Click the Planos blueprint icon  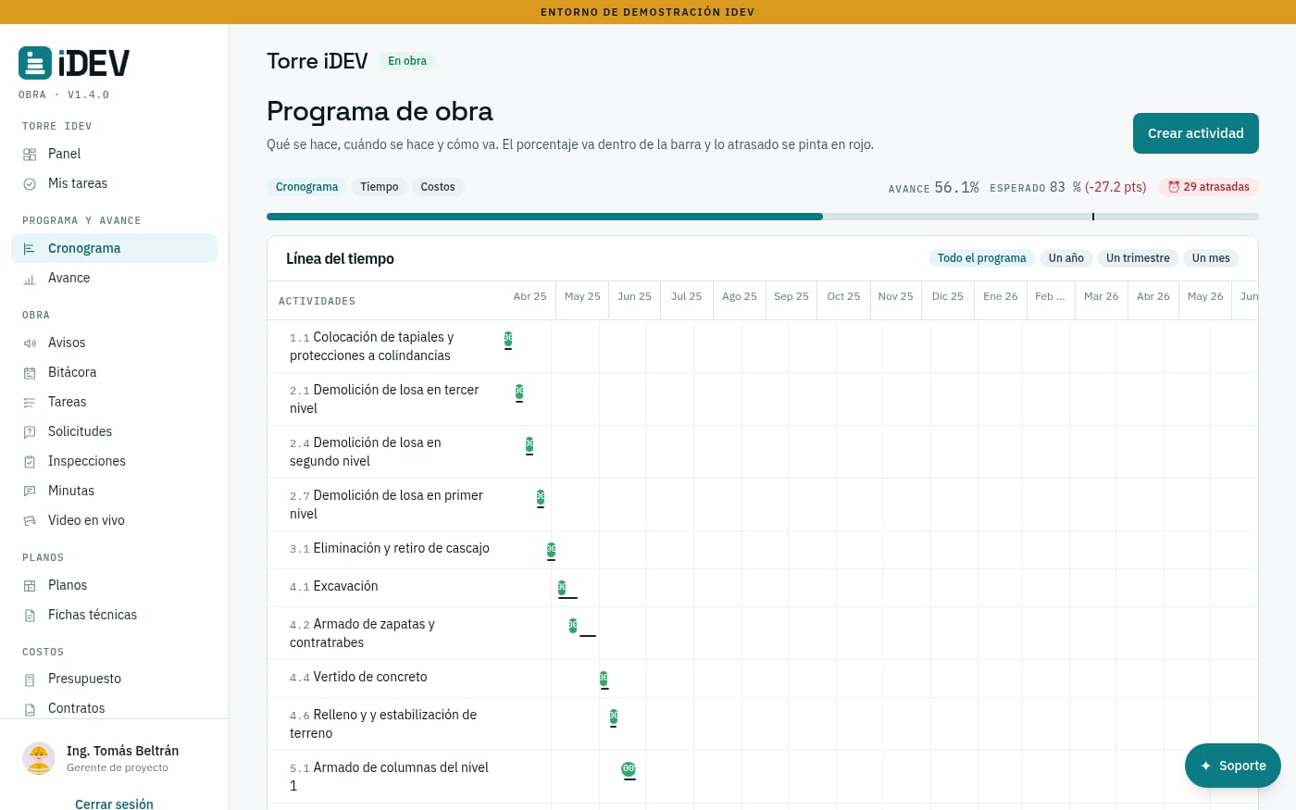click(x=30, y=586)
